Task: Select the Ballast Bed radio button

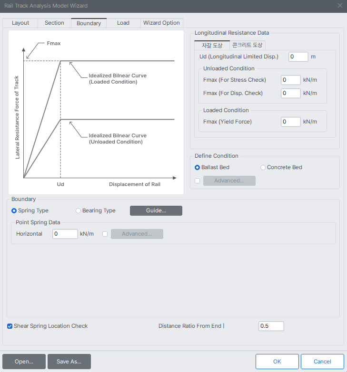Action: pyautogui.click(x=198, y=167)
